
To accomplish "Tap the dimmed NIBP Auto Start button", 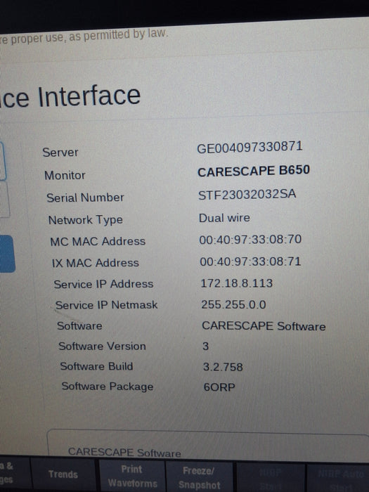I will pyautogui.click(x=339, y=479).
